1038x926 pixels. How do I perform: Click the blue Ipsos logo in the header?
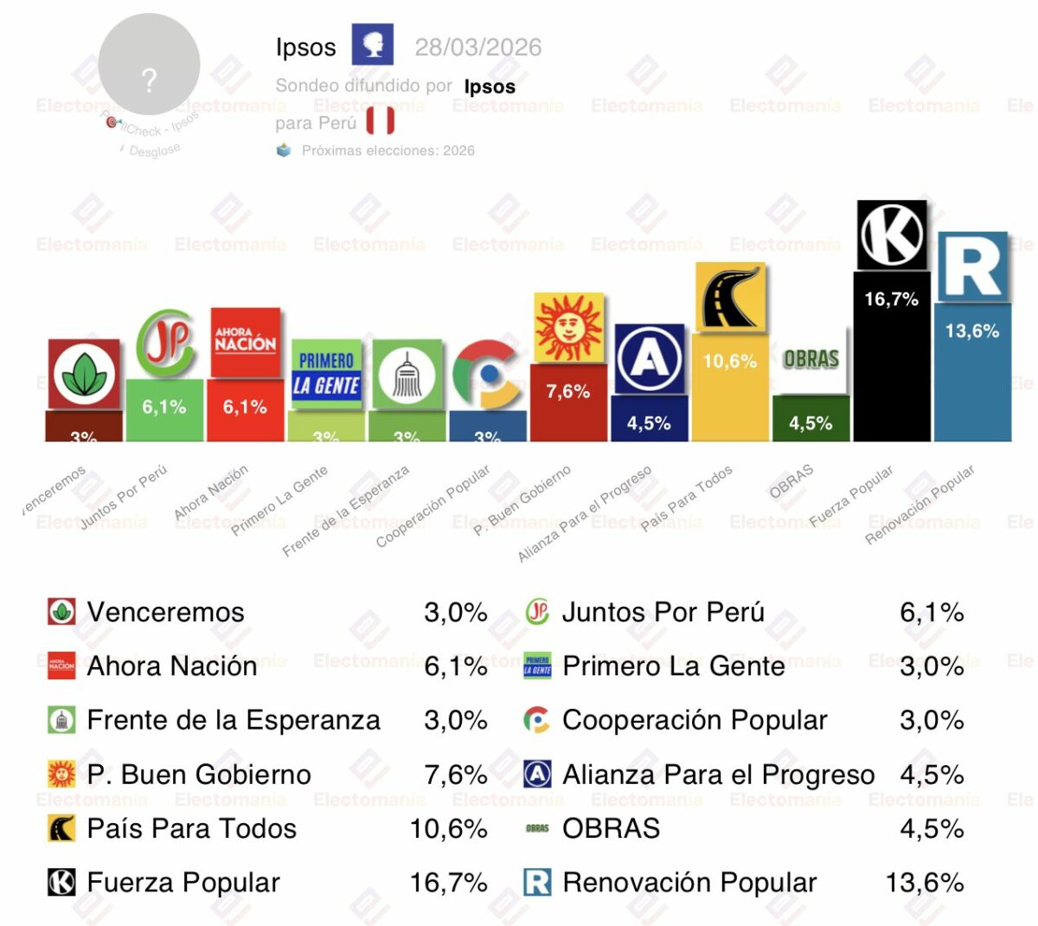point(373,45)
